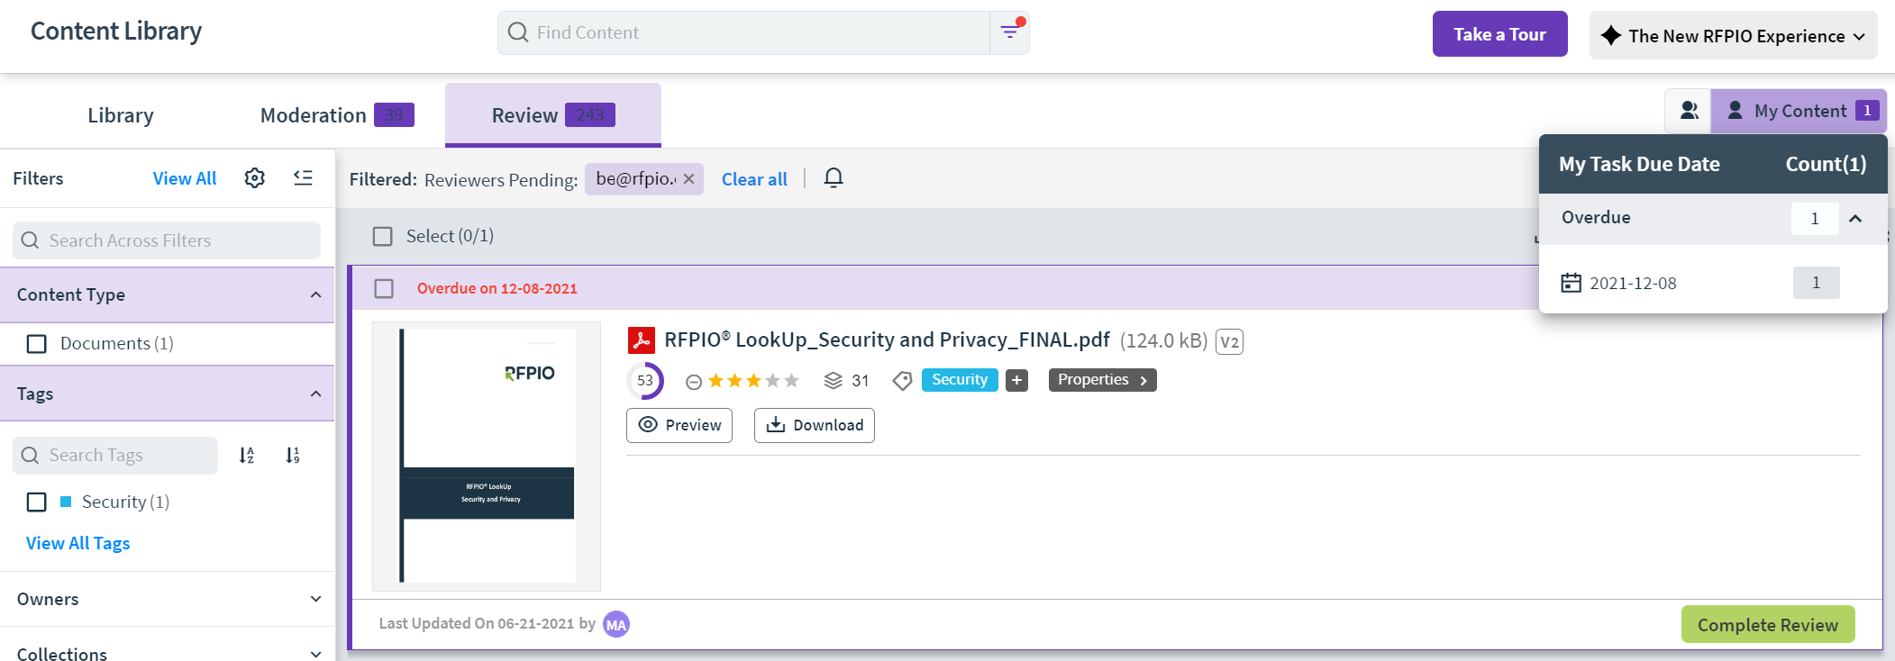The image size is (1895, 661).
Task: Check the Documents content type filter
Action: (37, 344)
